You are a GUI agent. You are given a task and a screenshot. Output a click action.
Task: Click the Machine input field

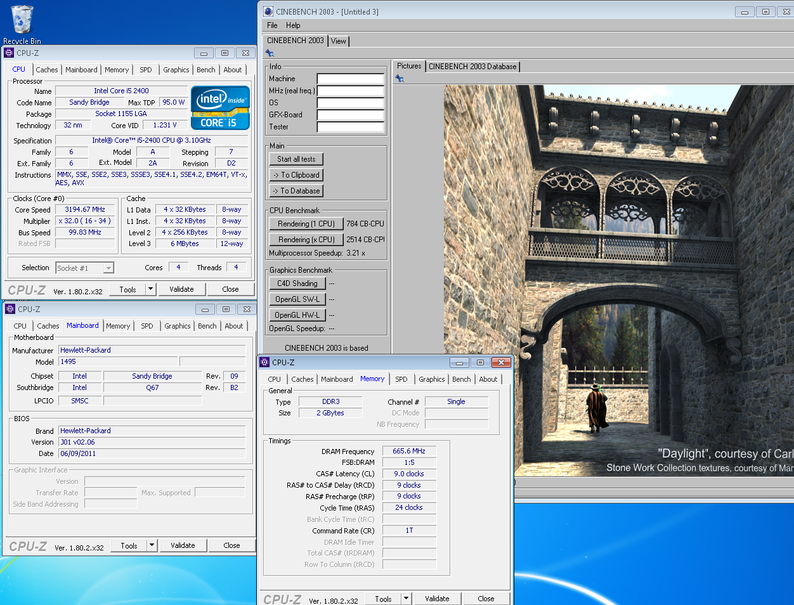pyautogui.click(x=351, y=79)
